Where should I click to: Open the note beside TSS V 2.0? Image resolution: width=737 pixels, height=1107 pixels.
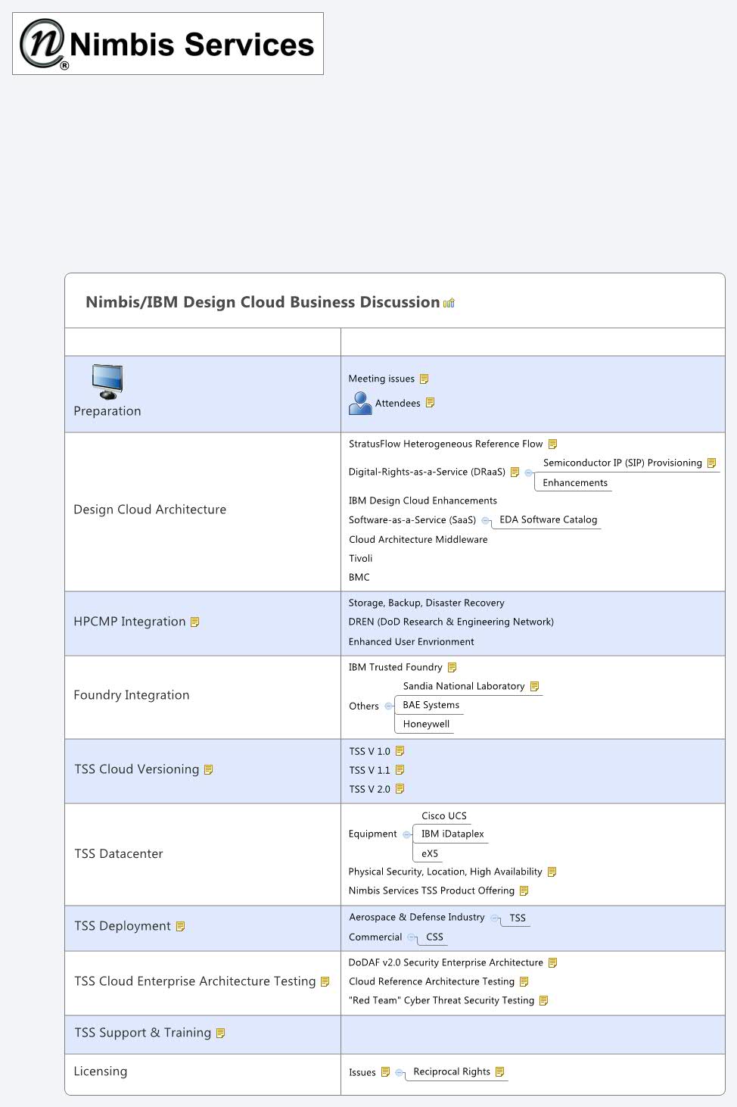[400, 789]
